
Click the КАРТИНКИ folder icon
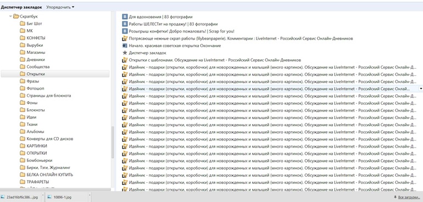click(x=23, y=146)
